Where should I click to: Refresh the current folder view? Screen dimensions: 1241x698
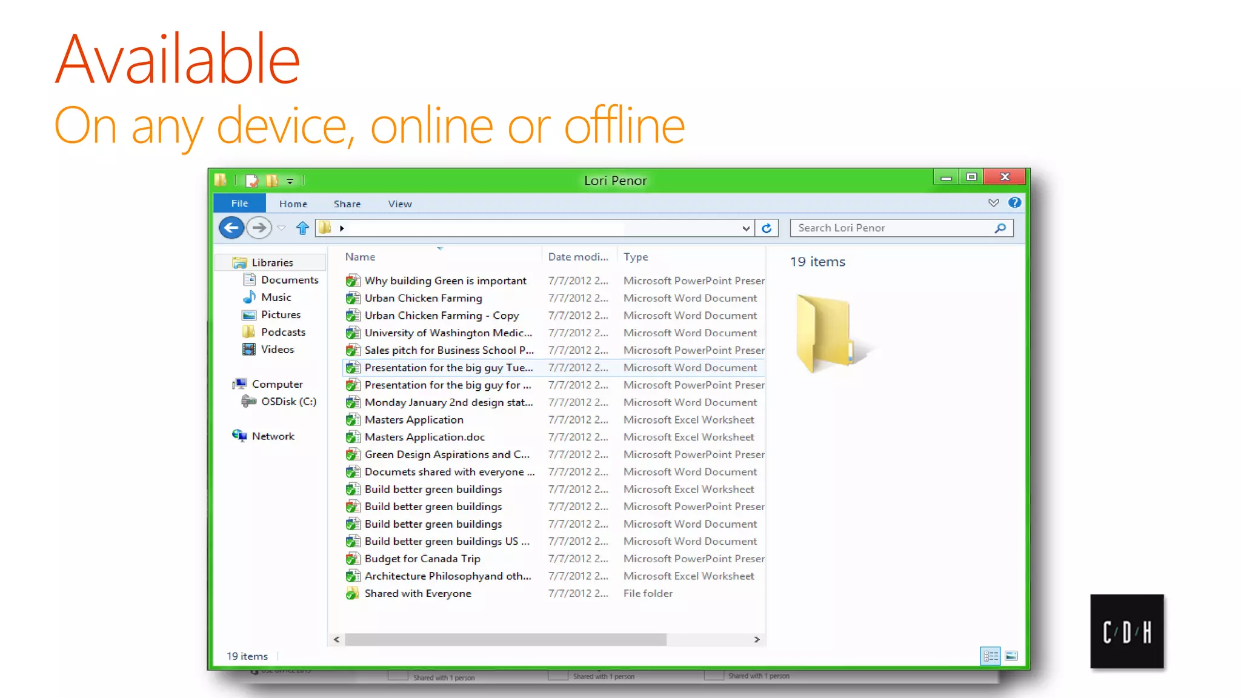pyautogui.click(x=767, y=228)
